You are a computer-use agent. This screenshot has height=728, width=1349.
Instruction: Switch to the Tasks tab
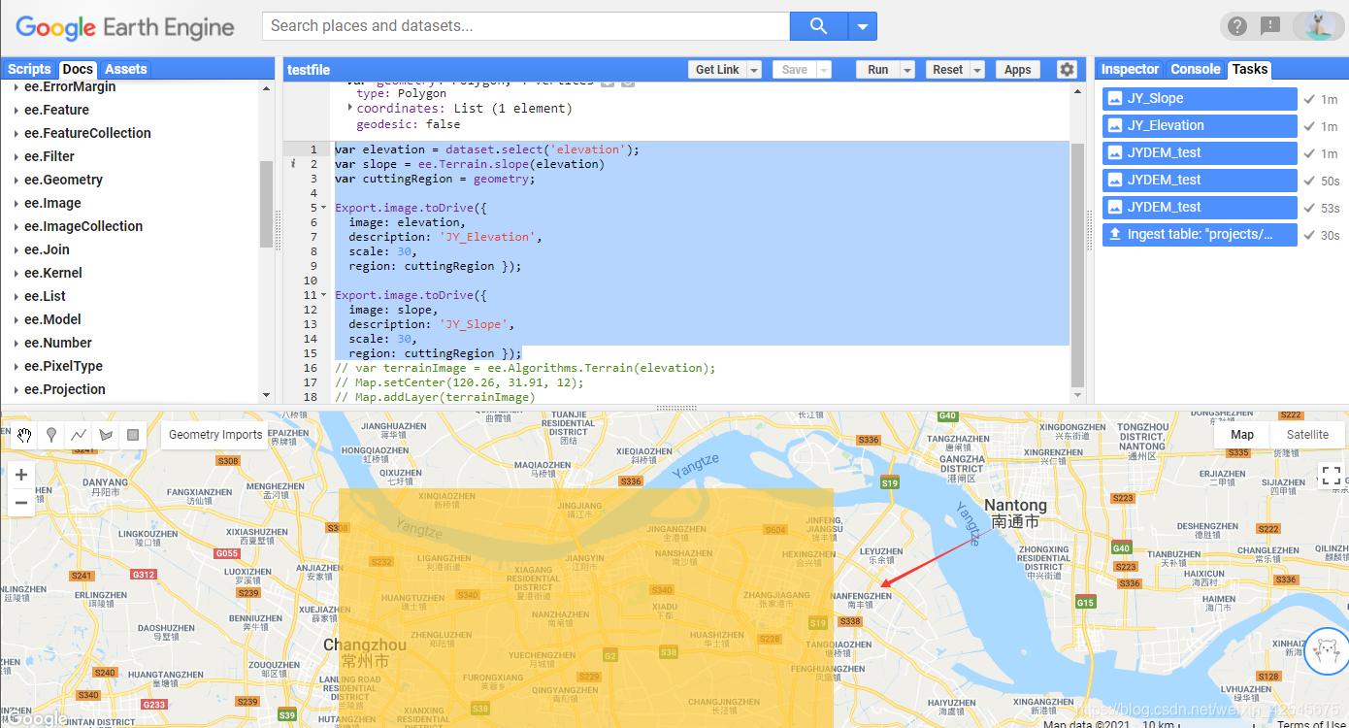(x=1250, y=69)
